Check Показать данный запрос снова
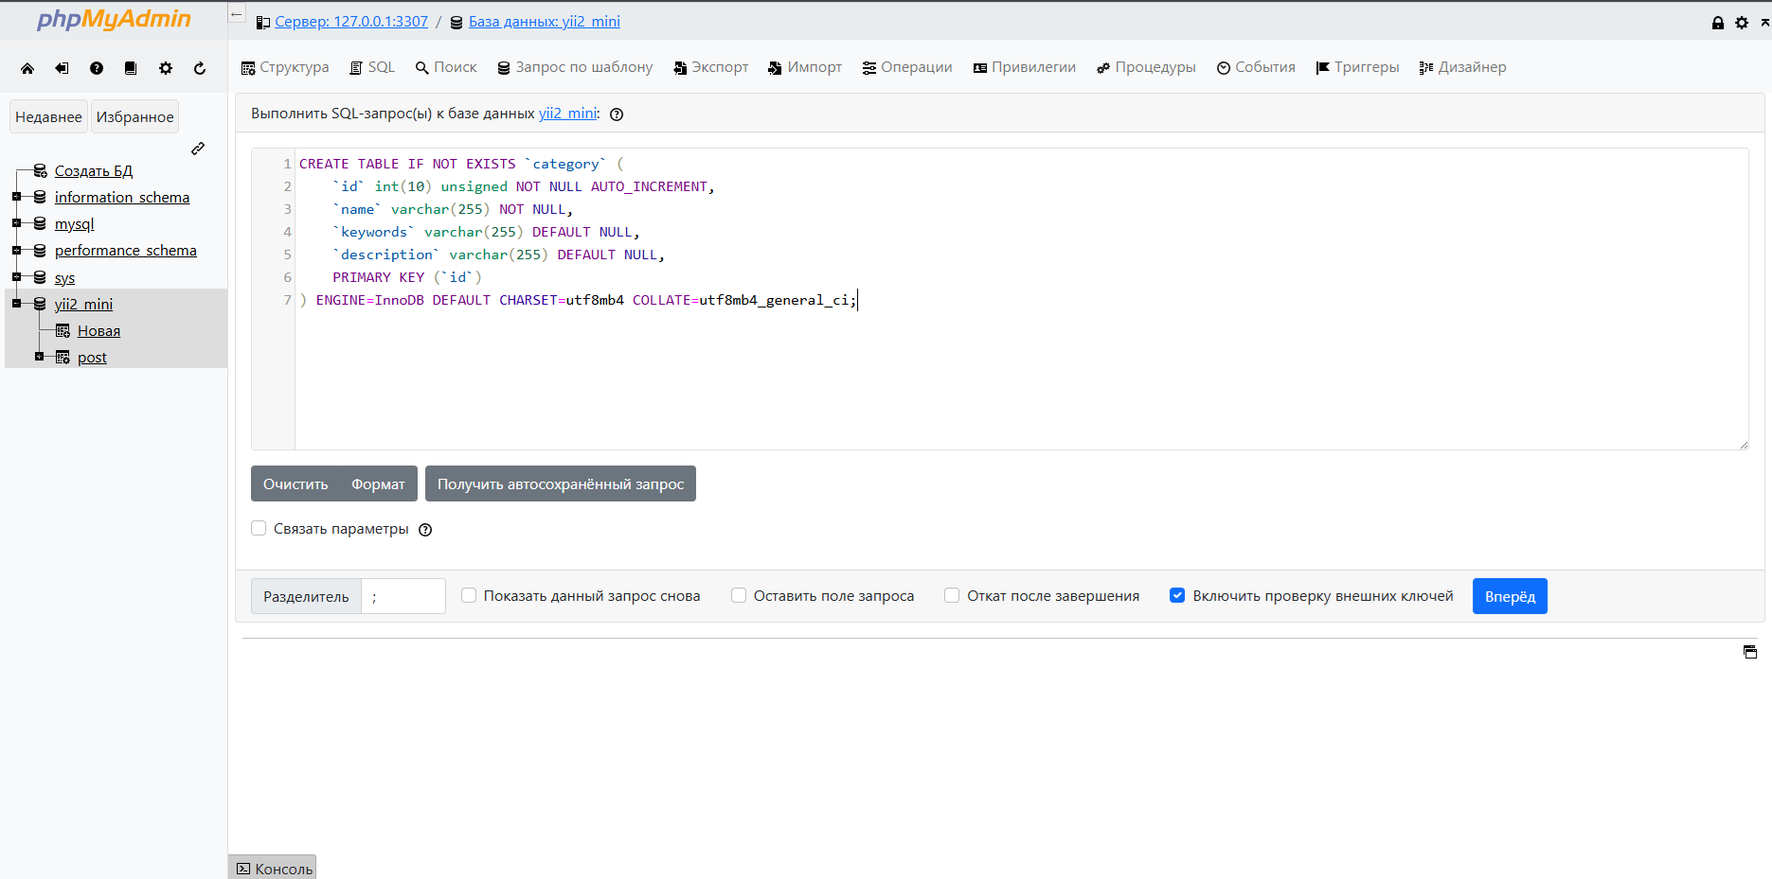This screenshot has width=1772, height=879. (x=469, y=595)
